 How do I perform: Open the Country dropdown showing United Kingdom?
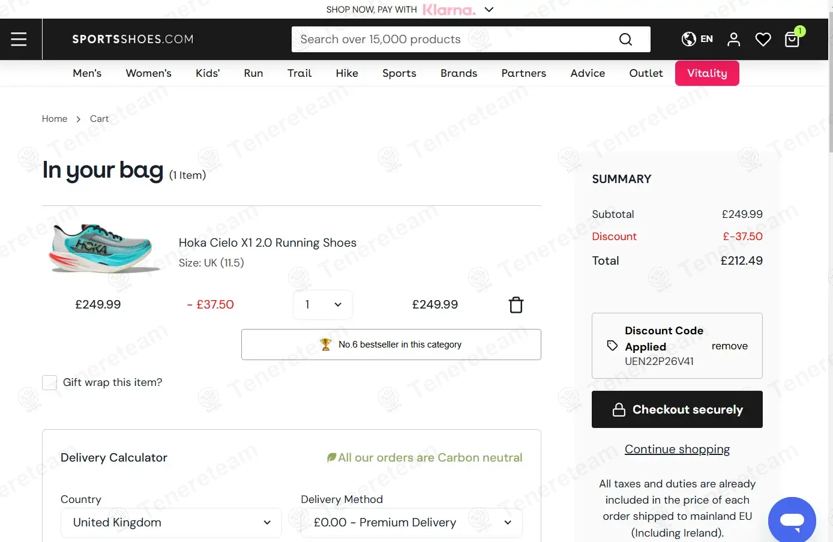pyautogui.click(x=171, y=522)
